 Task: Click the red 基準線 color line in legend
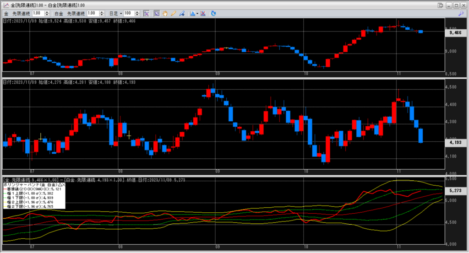(x=5, y=189)
